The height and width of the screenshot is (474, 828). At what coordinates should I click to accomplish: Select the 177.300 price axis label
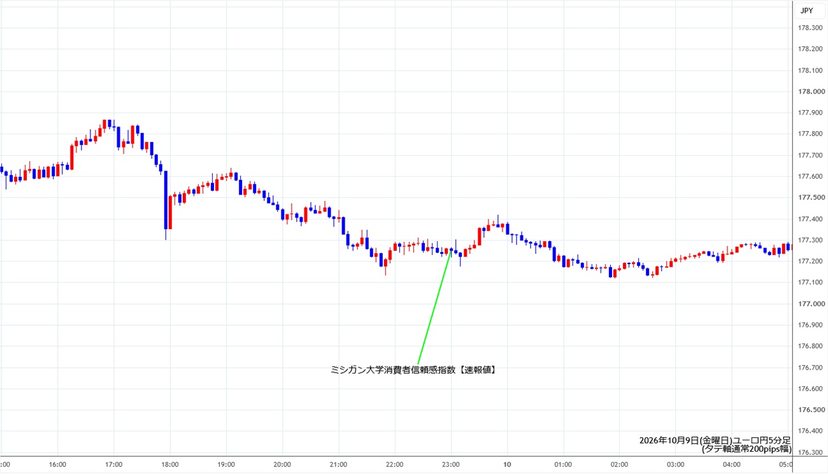[x=809, y=240]
